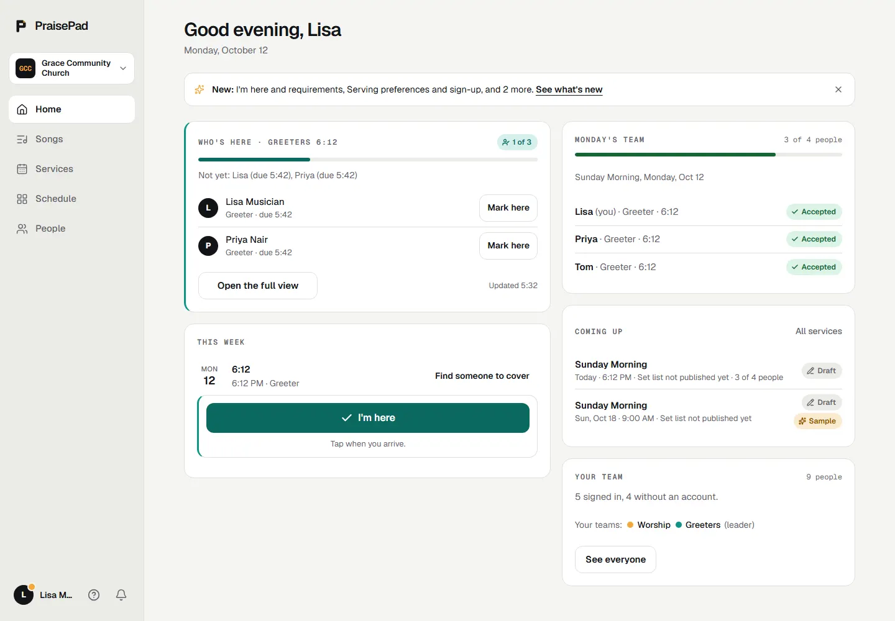Click the MON 12 date in This Week

pyautogui.click(x=209, y=376)
